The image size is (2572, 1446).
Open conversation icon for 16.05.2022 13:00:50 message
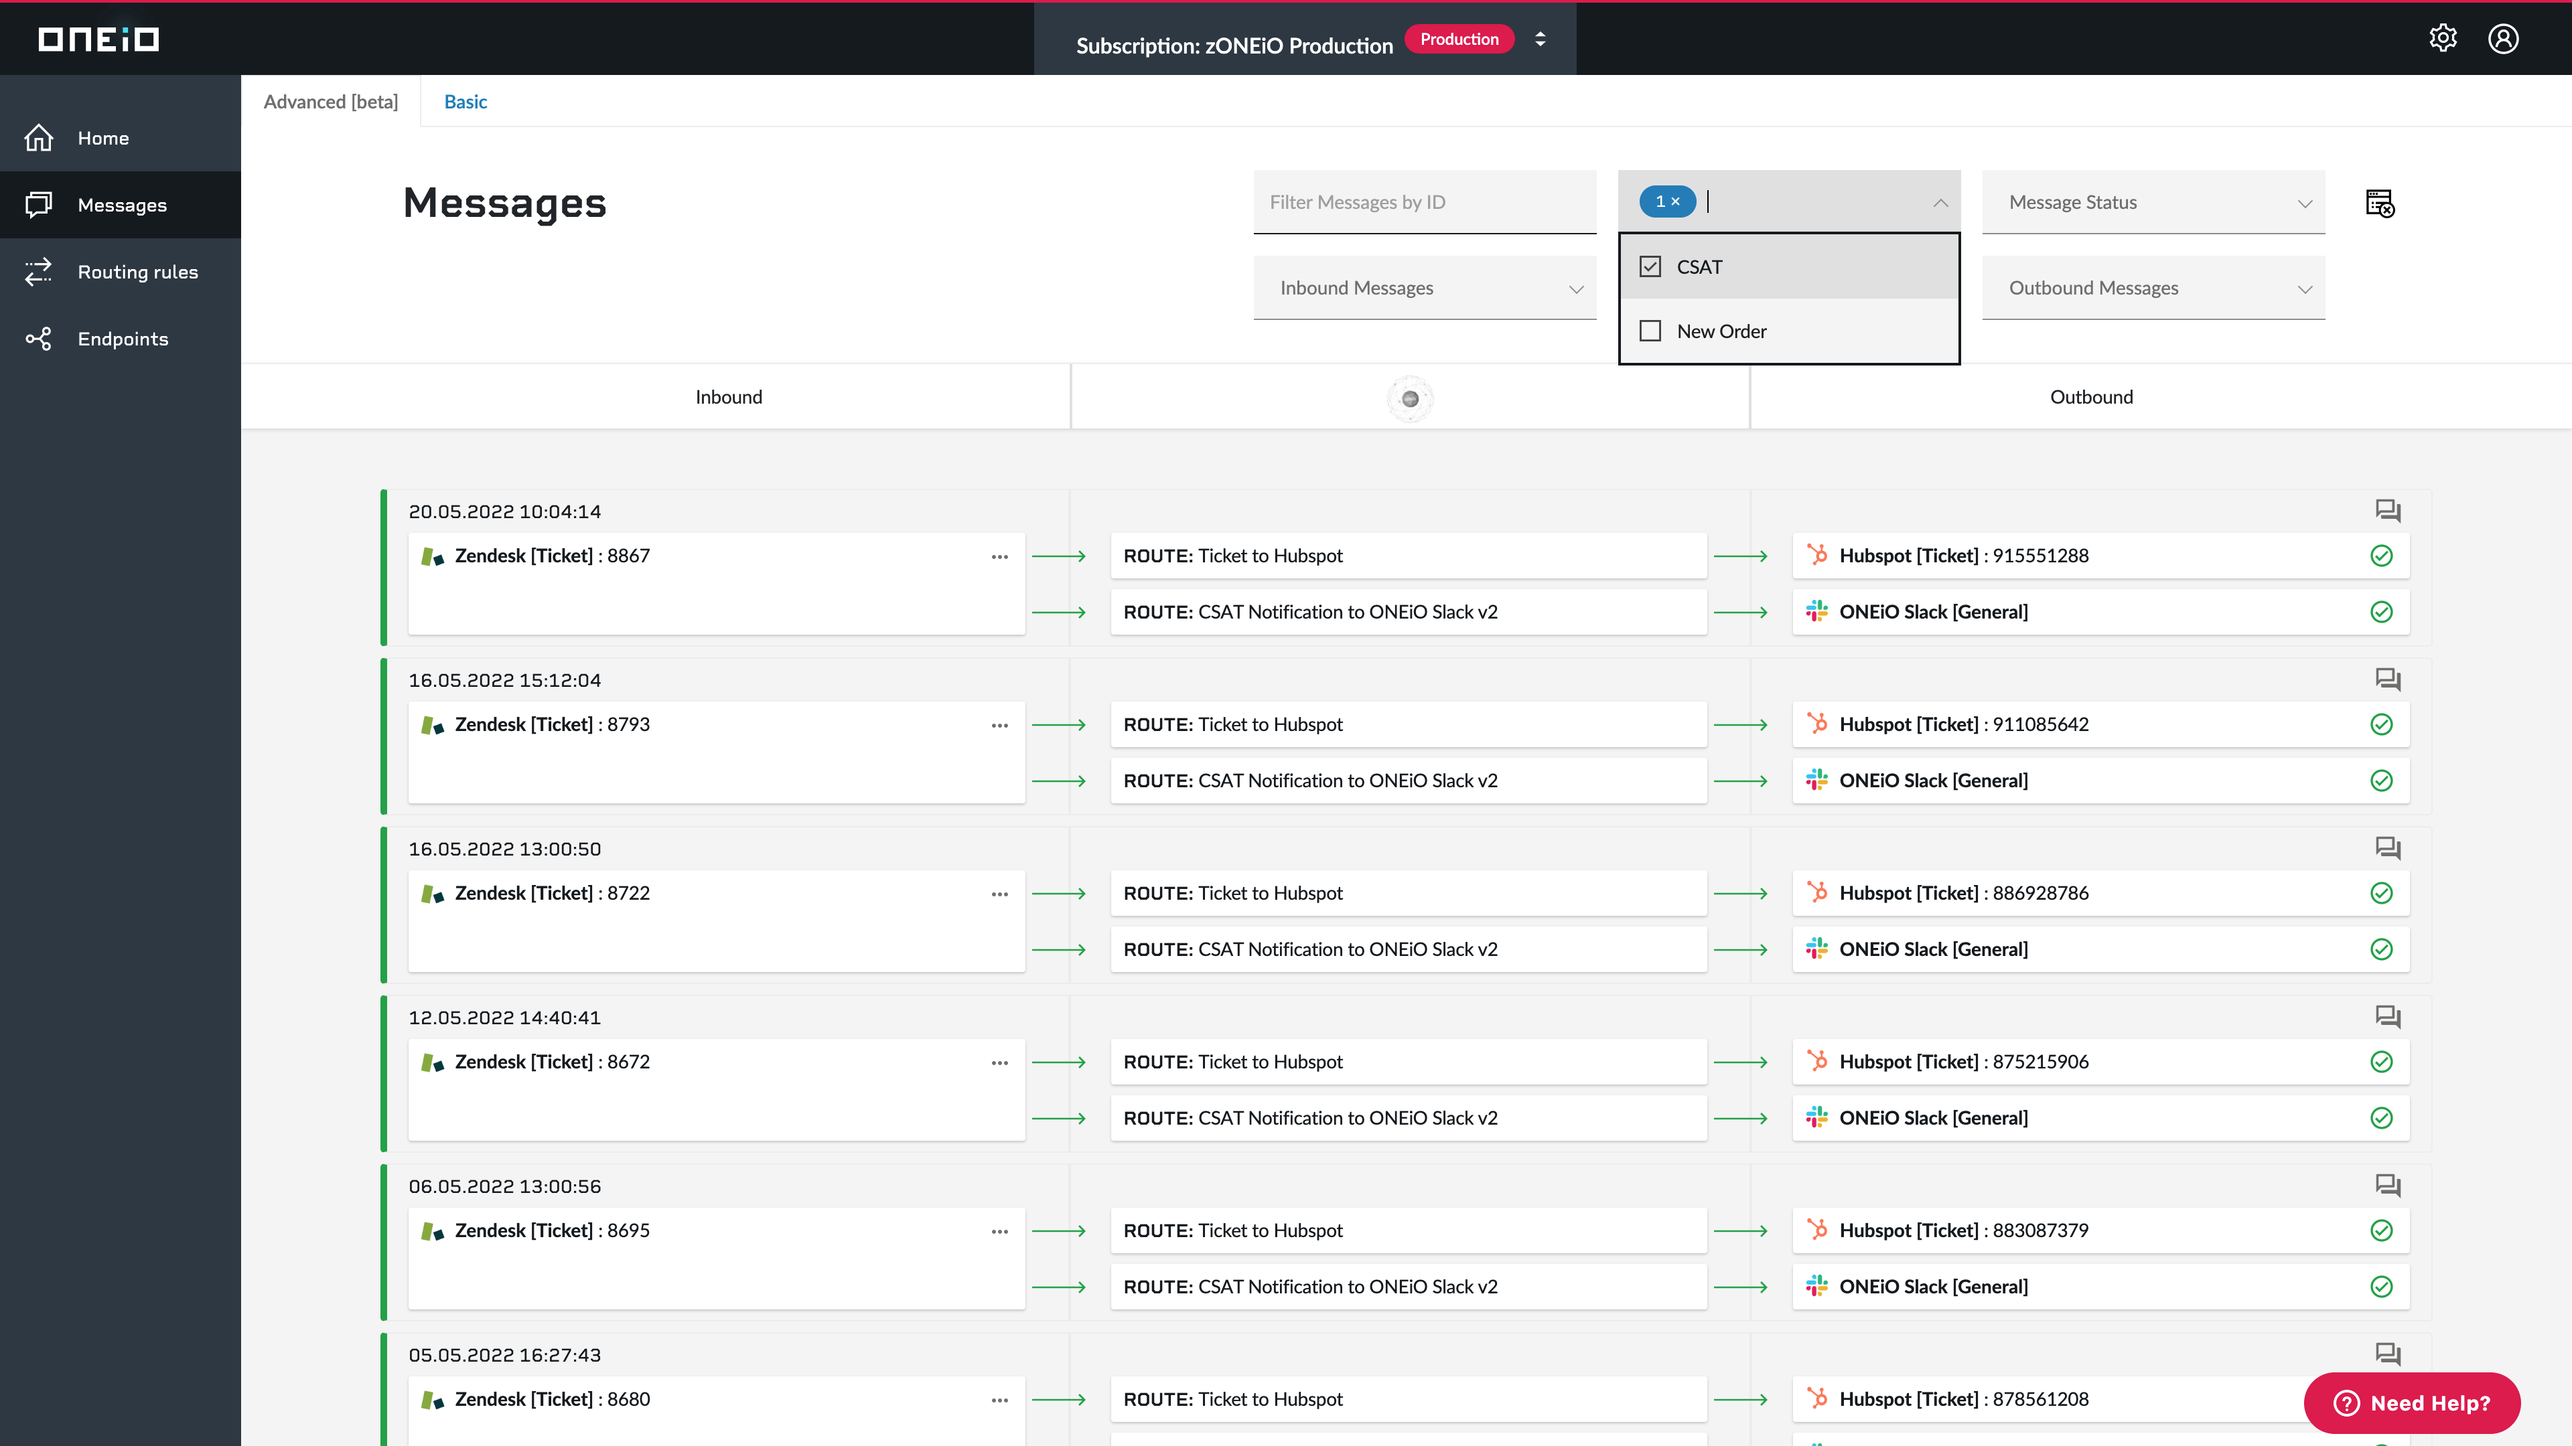click(x=2387, y=848)
